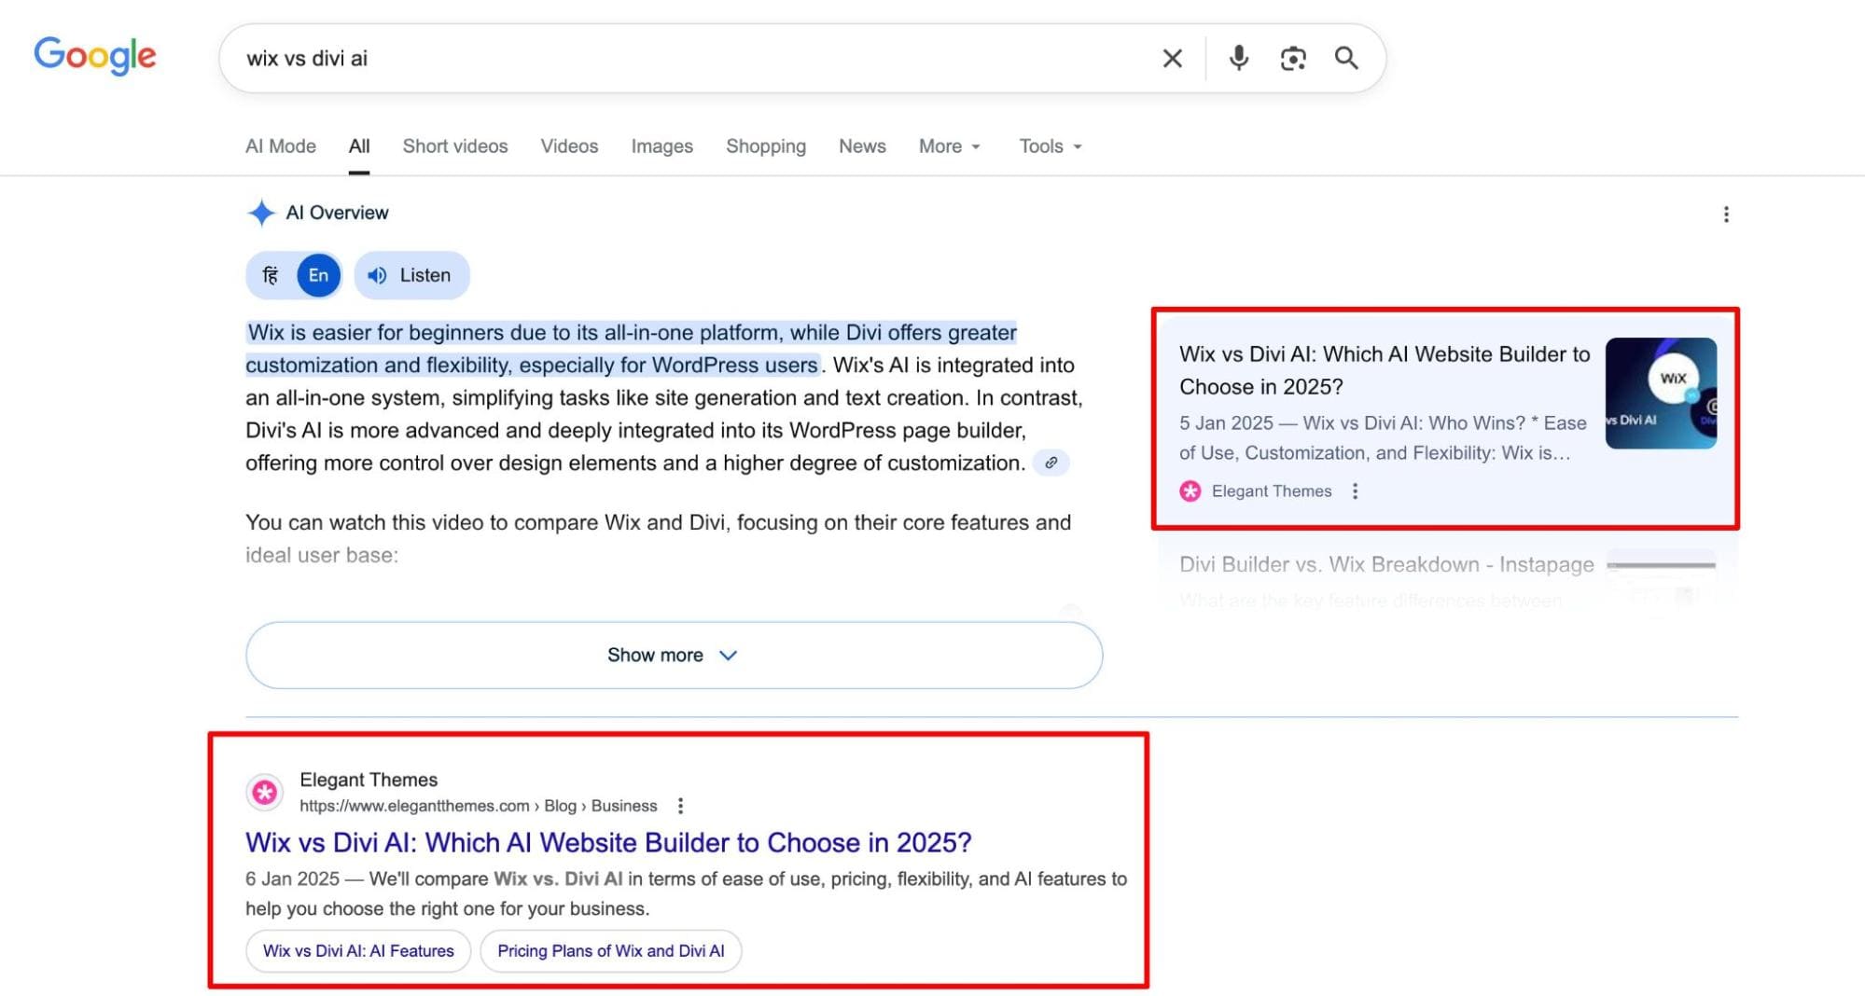
Task: Click the Elegant Themes favicon in search result
Action: [265, 793]
